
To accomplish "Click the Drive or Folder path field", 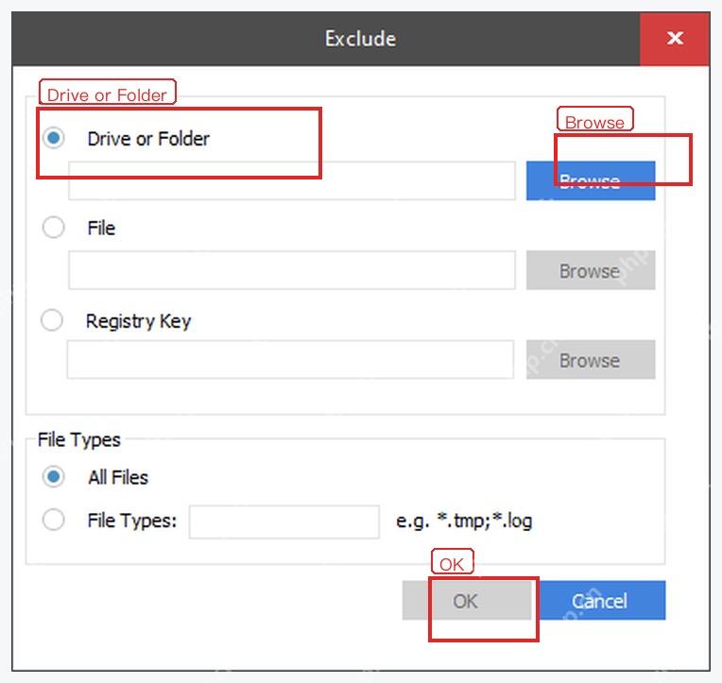I will pos(292,180).
